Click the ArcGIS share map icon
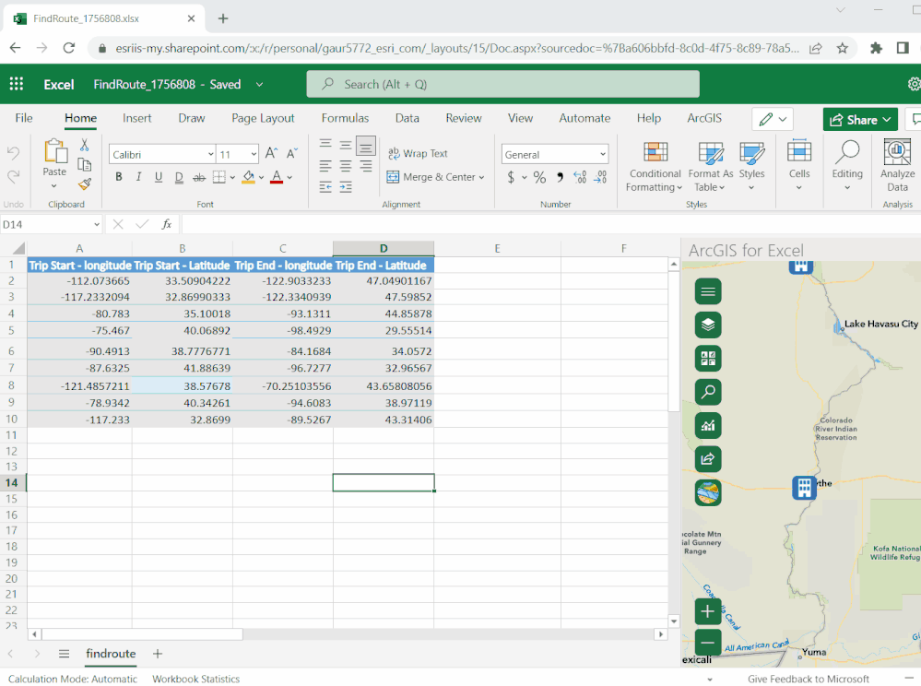 pyautogui.click(x=708, y=459)
